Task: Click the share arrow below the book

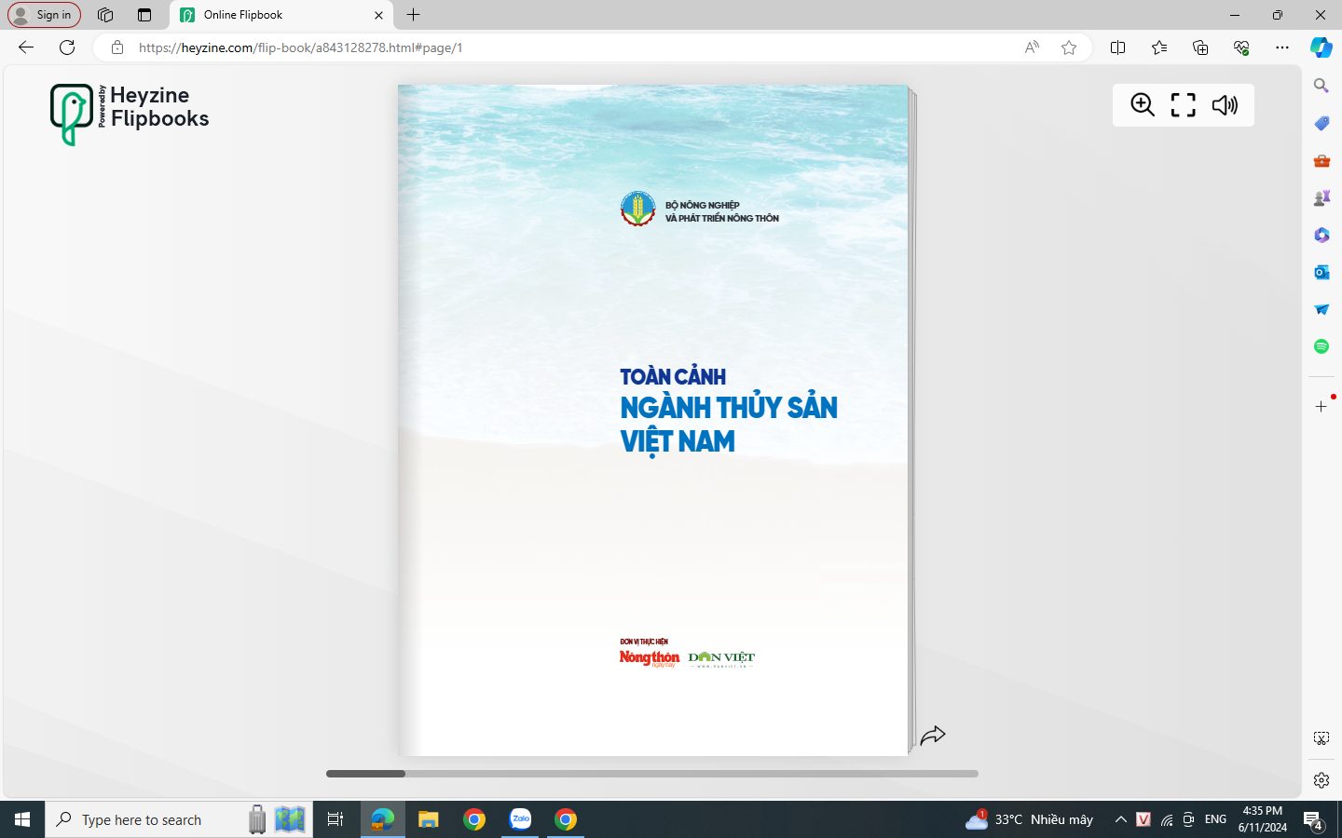Action: (933, 736)
